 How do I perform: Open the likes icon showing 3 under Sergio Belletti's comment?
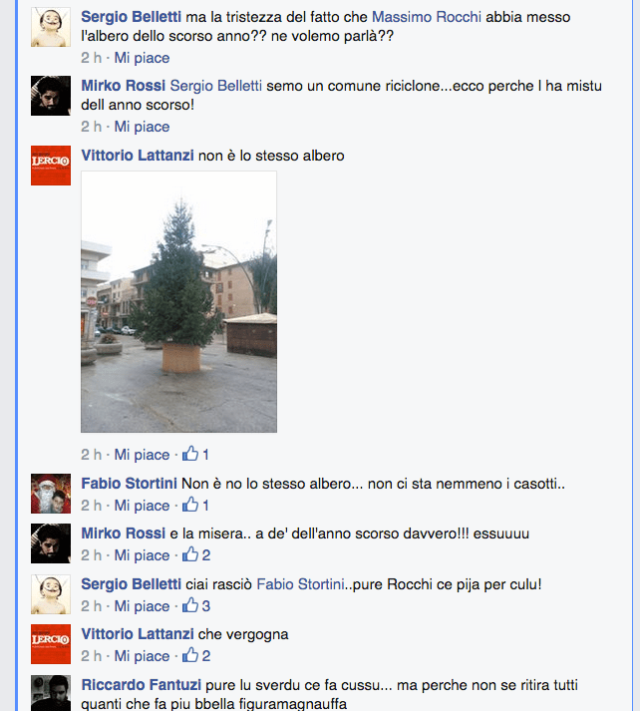(190, 605)
